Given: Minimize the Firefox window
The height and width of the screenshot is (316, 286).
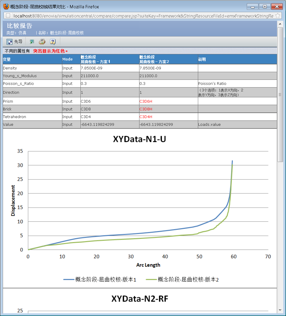Looking at the screenshot, I should pos(252,7).
